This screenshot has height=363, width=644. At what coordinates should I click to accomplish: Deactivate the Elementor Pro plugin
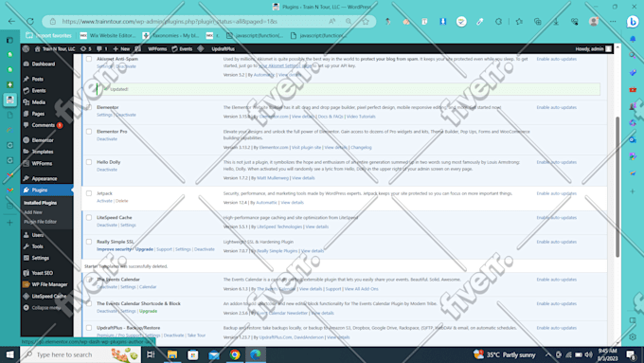tap(107, 139)
